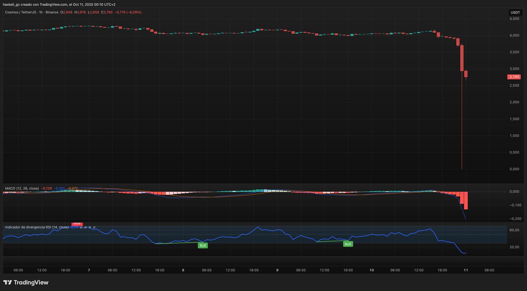This screenshot has height=291, width=527.
Task: Click the low value L2,656
Action: [x=94, y=12]
